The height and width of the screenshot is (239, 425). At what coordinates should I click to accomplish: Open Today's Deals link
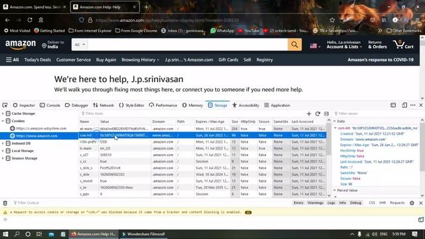tap(37, 60)
